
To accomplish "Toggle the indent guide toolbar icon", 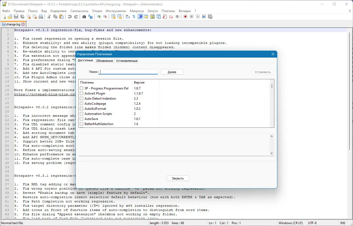I will click(140, 17).
